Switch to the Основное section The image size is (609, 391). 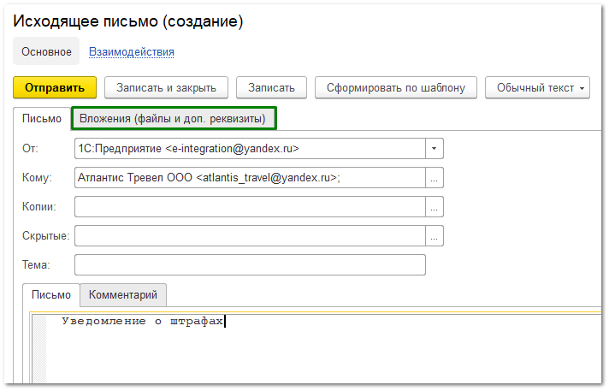coord(46,51)
